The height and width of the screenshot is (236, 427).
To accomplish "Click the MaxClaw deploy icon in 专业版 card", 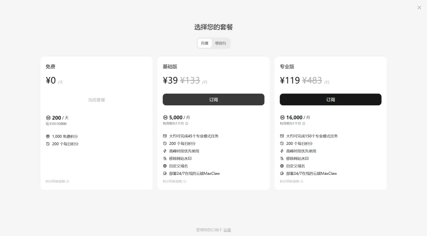I will click(x=282, y=174).
